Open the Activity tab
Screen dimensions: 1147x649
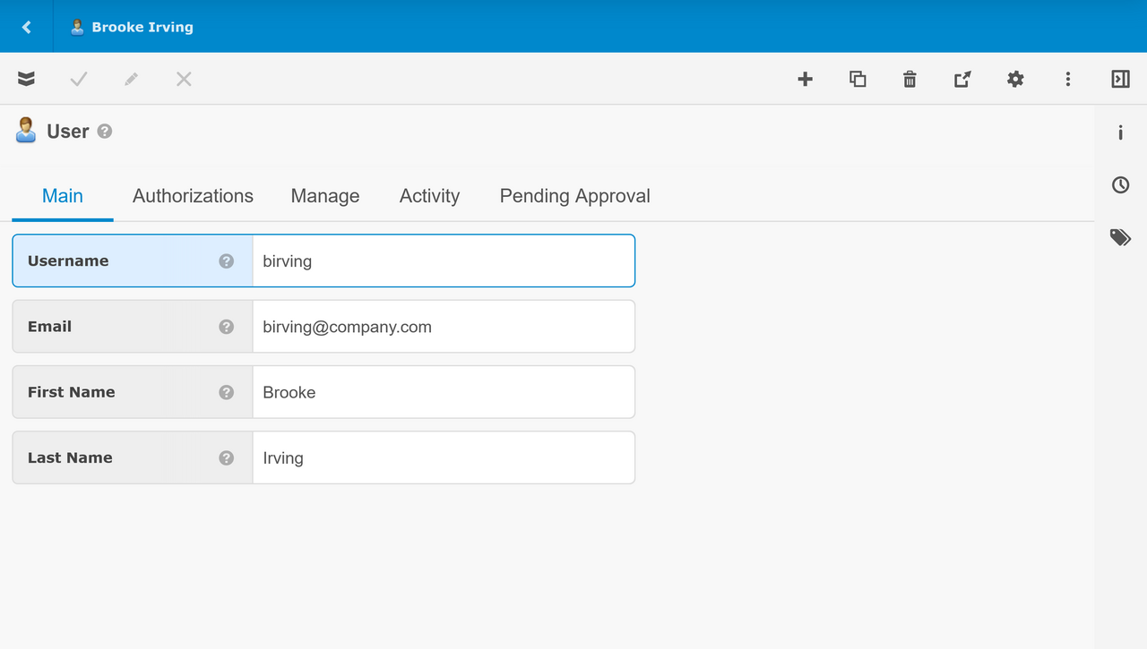tap(429, 196)
